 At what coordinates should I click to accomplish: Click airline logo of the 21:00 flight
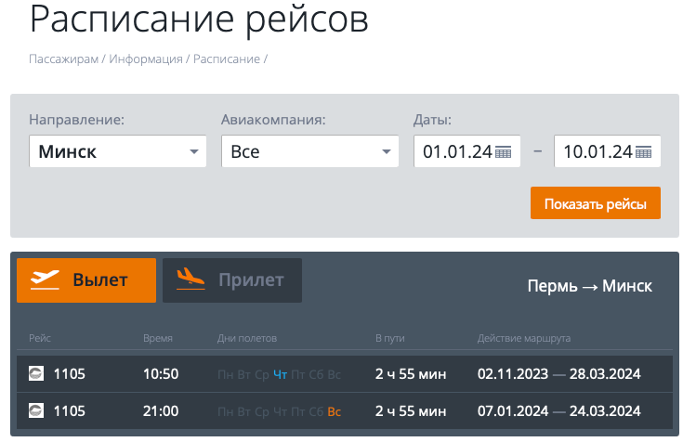coord(36,410)
